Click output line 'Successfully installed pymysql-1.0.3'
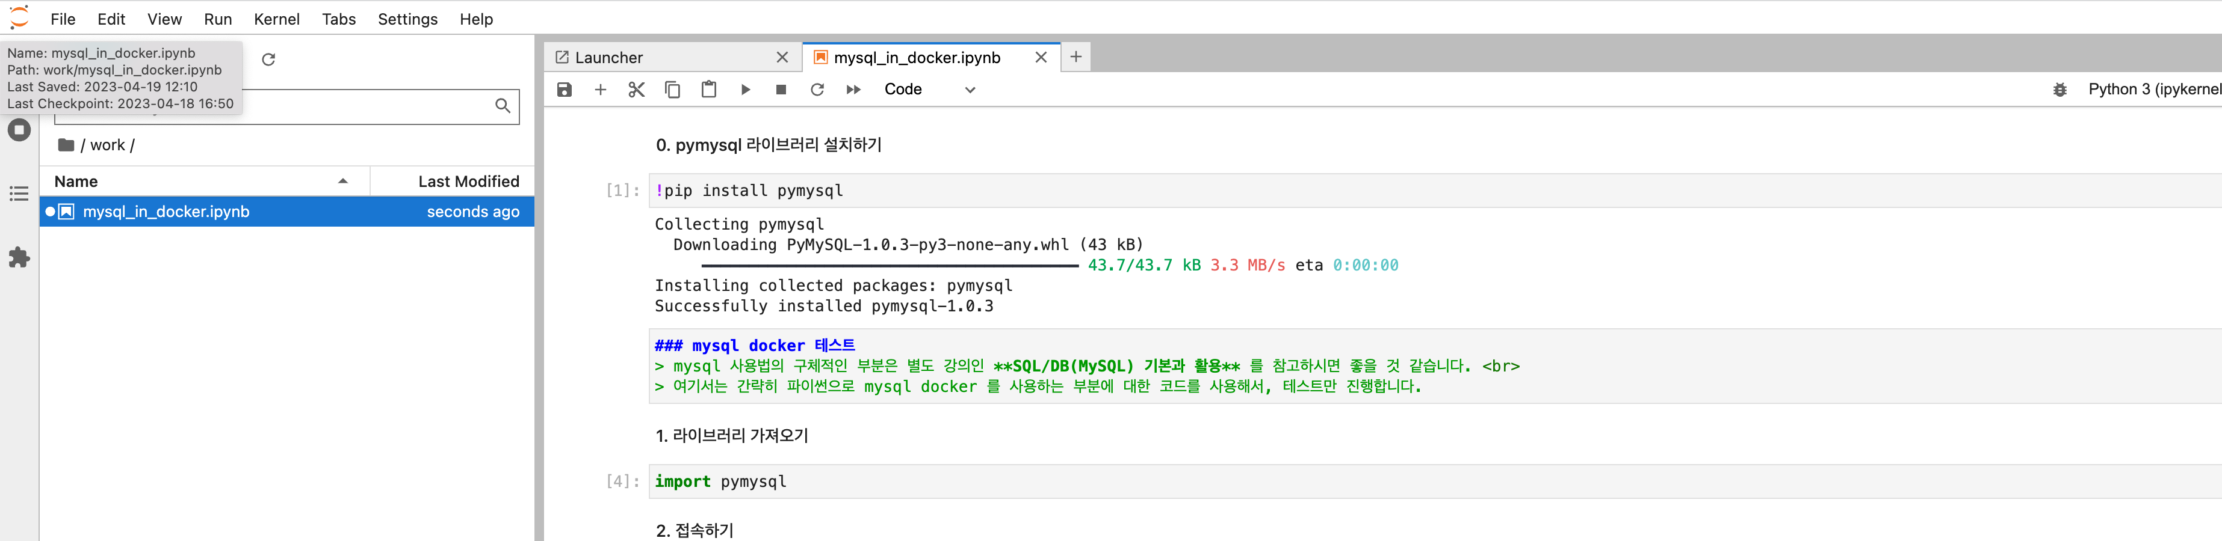Viewport: 2222px width, 541px height. (x=824, y=306)
